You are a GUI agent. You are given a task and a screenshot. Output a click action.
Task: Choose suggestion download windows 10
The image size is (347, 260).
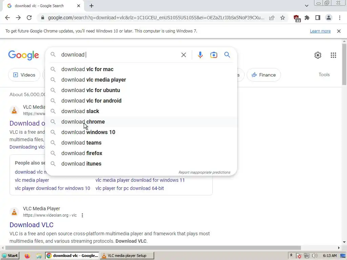pyautogui.click(x=141, y=132)
